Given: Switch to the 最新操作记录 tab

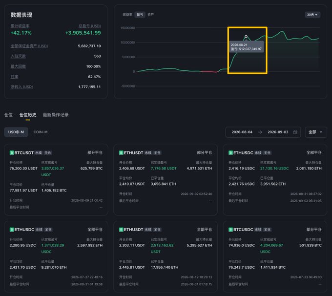Looking at the screenshot, I should point(56,115).
